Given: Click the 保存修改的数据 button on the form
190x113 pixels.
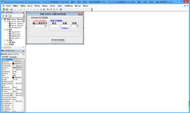Looking at the screenshot, I should [x=58, y=40].
